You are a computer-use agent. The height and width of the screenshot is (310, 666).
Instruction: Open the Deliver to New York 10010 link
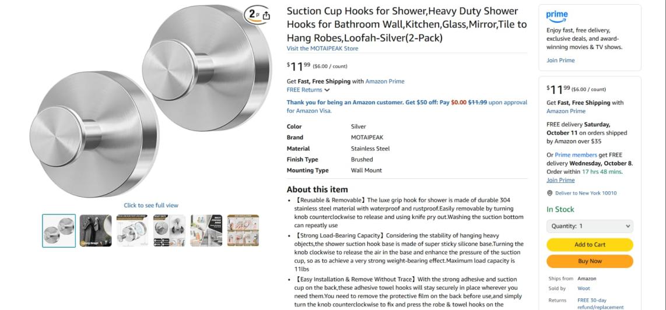click(x=586, y=193)
